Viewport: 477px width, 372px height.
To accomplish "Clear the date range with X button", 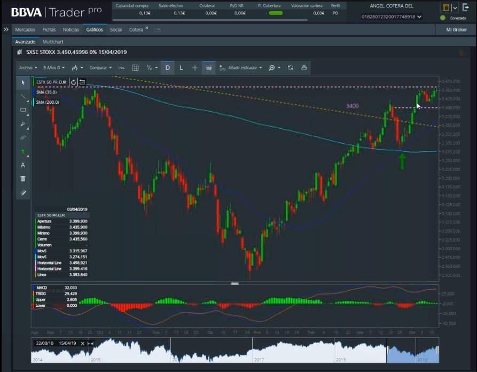I will [82, 343].
